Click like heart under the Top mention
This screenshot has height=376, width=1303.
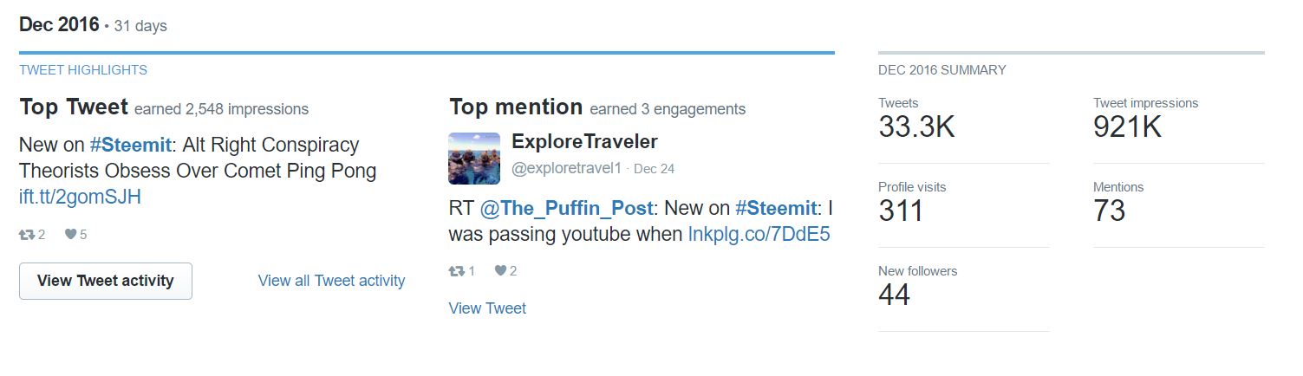pyautogui.click(x=500, y=271)
